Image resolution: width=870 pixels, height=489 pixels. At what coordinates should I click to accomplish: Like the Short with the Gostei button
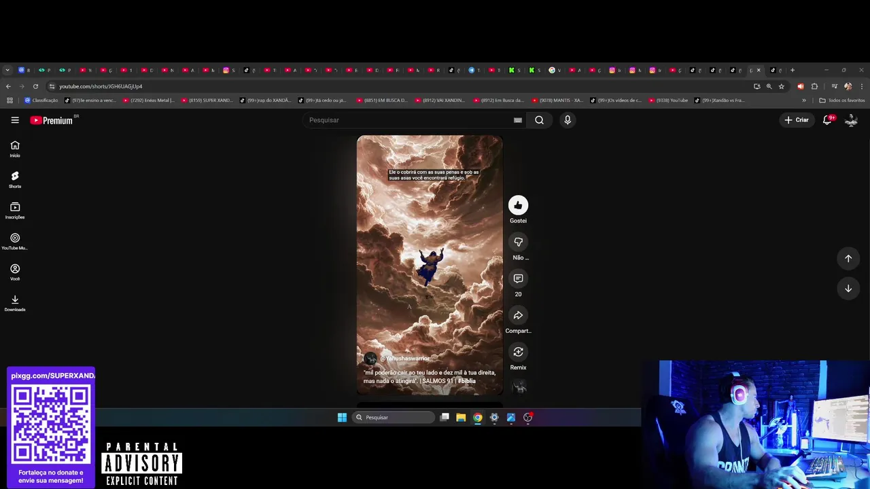(x=518, y=205)
